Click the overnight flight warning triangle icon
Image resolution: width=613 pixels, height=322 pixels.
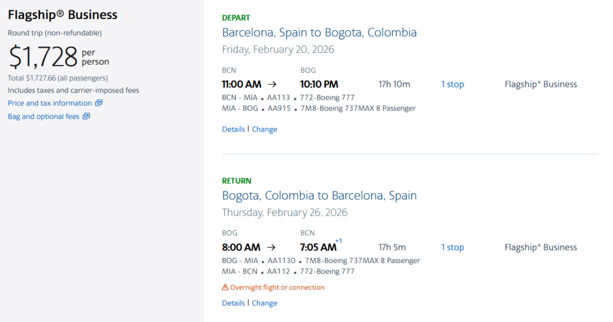coord(225,287)
